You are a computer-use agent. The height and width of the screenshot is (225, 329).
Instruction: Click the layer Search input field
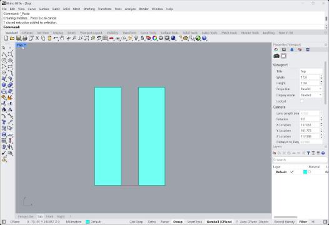click(x=300, y=160)
